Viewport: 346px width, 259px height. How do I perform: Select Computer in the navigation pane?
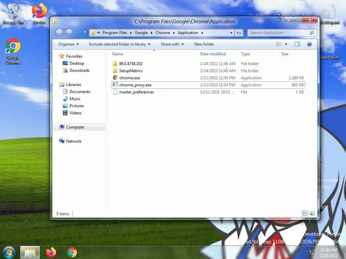pos(75,127)
